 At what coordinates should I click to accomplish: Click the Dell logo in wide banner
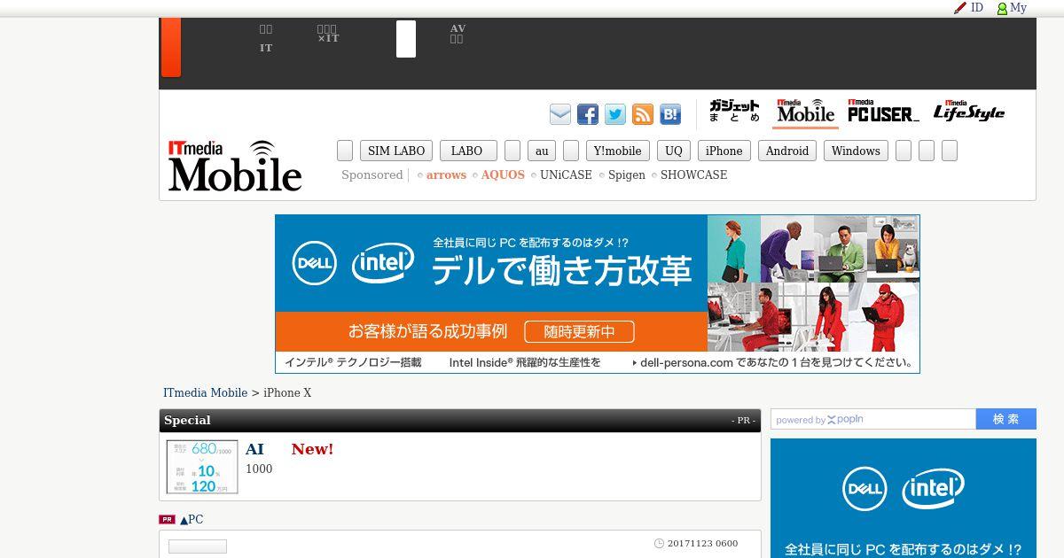315,263
